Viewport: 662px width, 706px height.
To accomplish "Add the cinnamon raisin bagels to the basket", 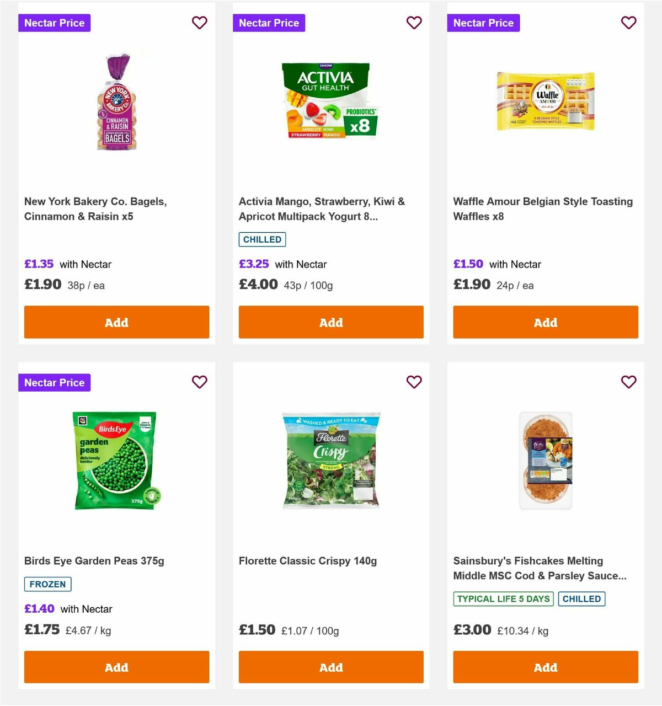I will (x=116, y=322).
